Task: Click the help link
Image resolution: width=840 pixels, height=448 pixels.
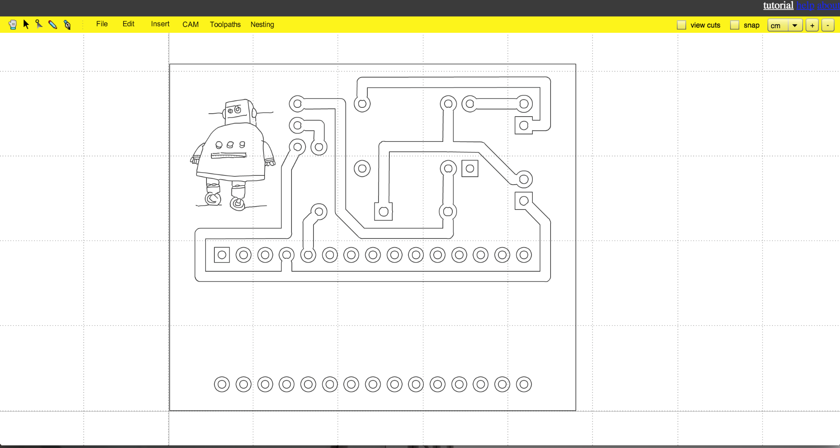Action: coord(806,5)
